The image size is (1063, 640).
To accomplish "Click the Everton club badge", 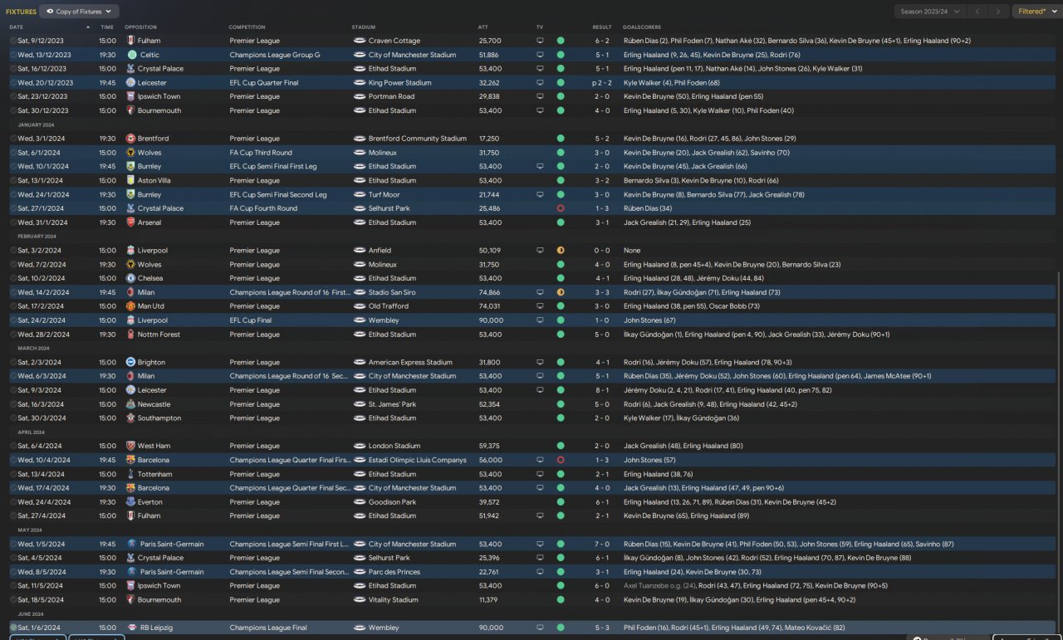I will [130, 502].
